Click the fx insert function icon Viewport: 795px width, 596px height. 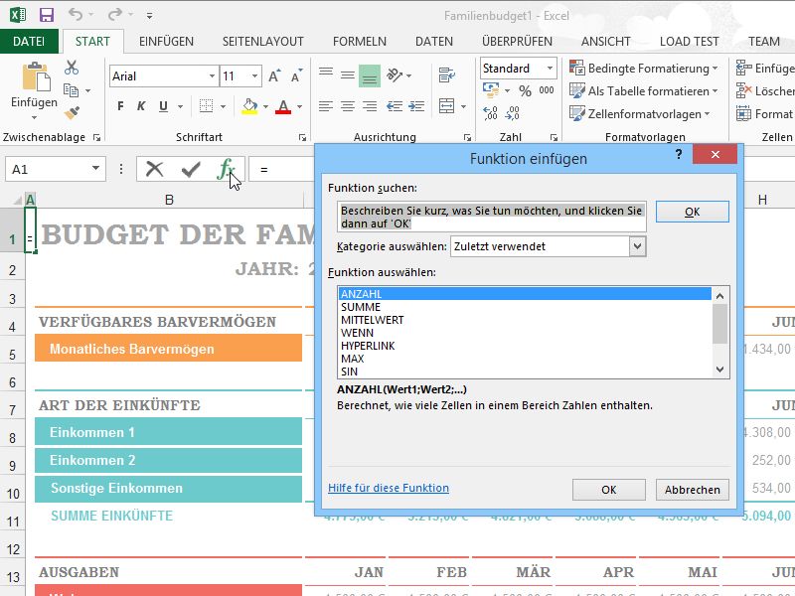pos(227,169)
